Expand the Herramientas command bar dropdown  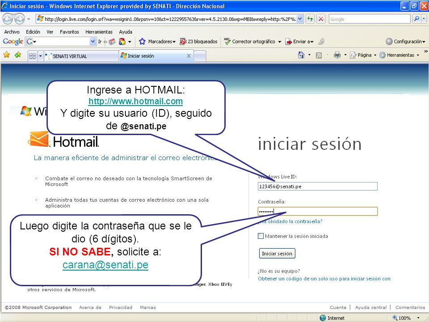coord(418,55)
